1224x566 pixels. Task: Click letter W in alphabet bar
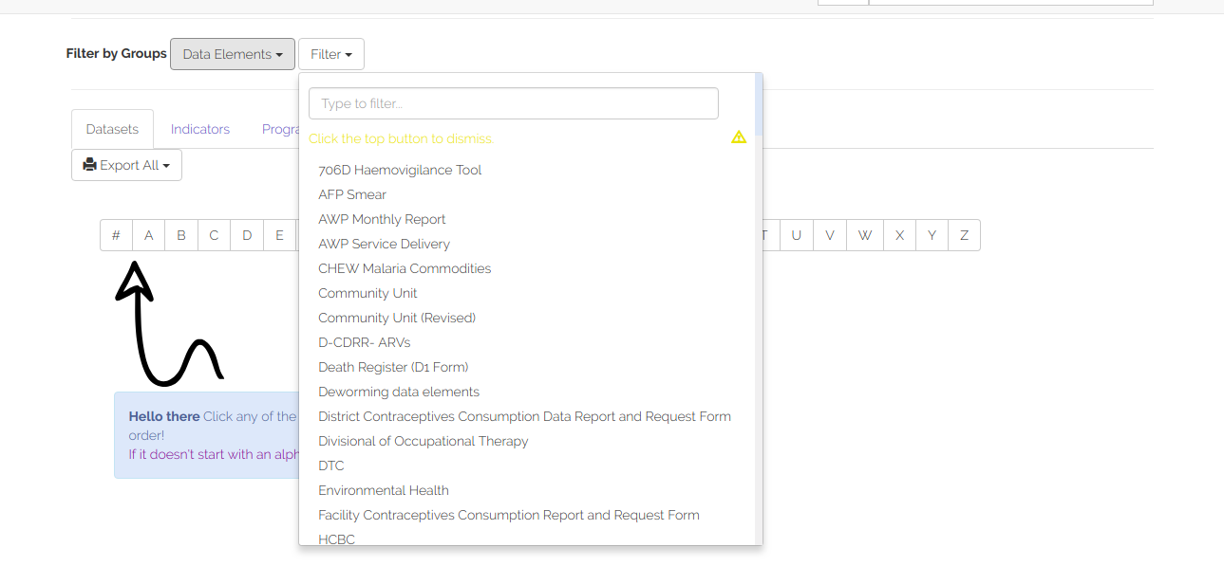(x=865, y=235)
